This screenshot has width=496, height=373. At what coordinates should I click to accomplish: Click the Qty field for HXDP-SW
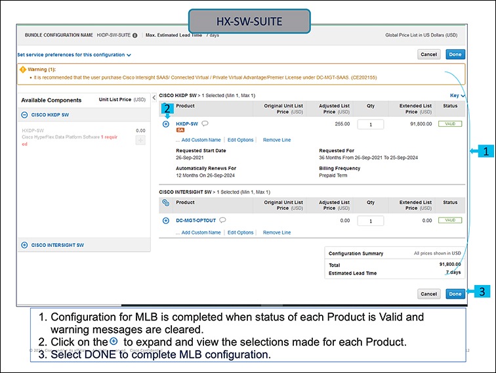[x=371, y=124]
